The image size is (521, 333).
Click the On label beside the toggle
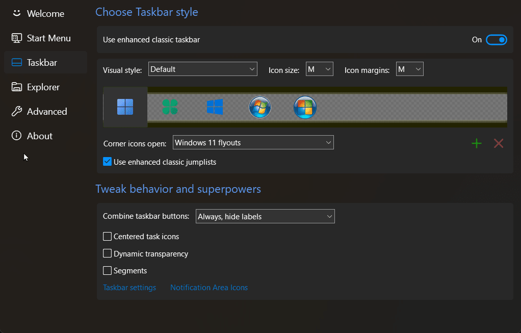pos(477,40)
